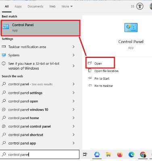Switch to the Apps search tab
Image resolution: width=152 pixels, height=161 pixels.
tap(18, 6)
